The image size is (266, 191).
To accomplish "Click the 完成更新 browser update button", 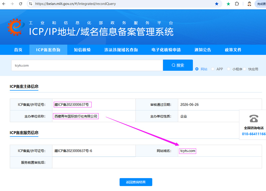I will point(261,4).
